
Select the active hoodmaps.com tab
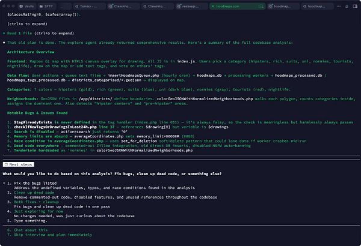pyautogui.click(x=237, y=7)
